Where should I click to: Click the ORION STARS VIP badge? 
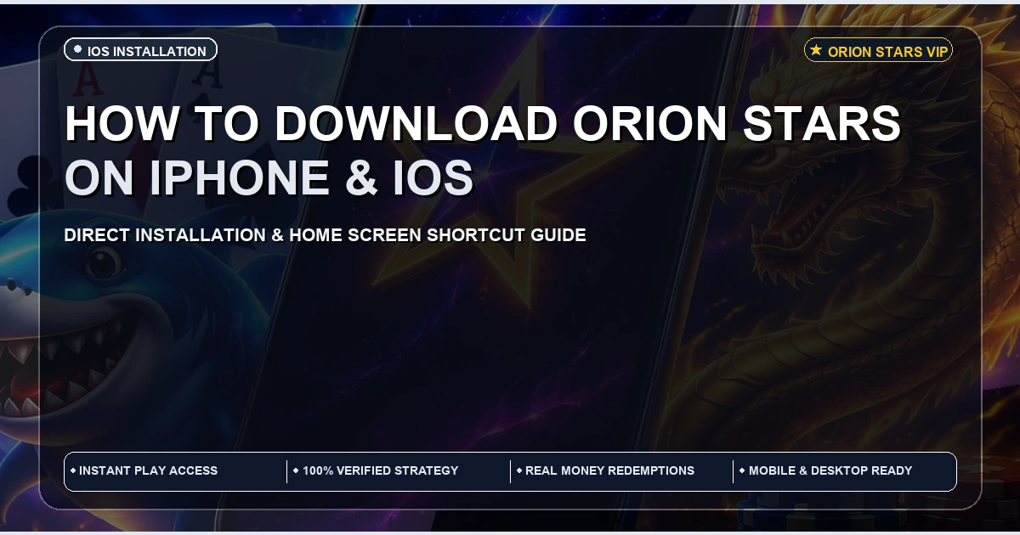click(x=878, y=50)
